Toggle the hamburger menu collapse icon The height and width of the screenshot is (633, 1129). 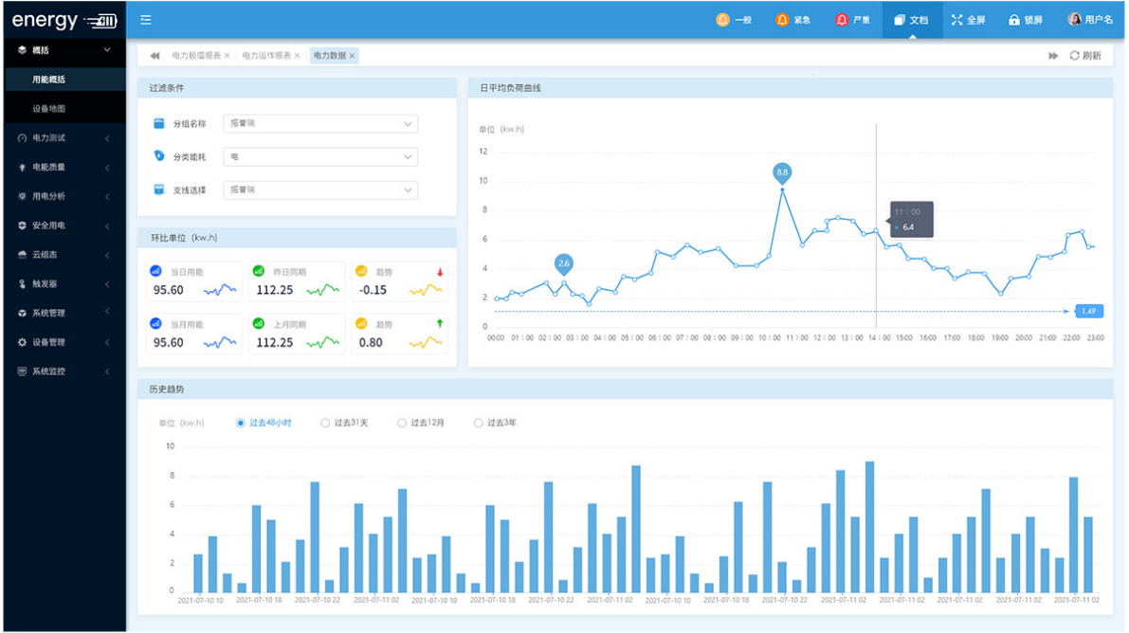(x=145, y=19)
